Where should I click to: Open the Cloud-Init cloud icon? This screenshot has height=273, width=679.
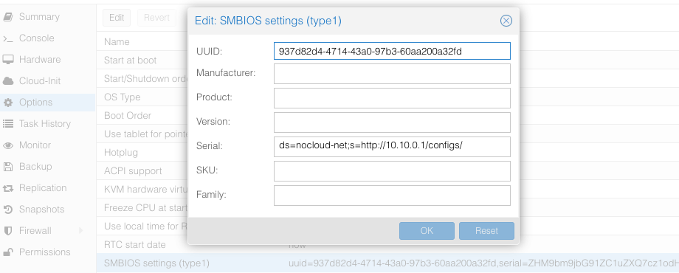[8, 81]
